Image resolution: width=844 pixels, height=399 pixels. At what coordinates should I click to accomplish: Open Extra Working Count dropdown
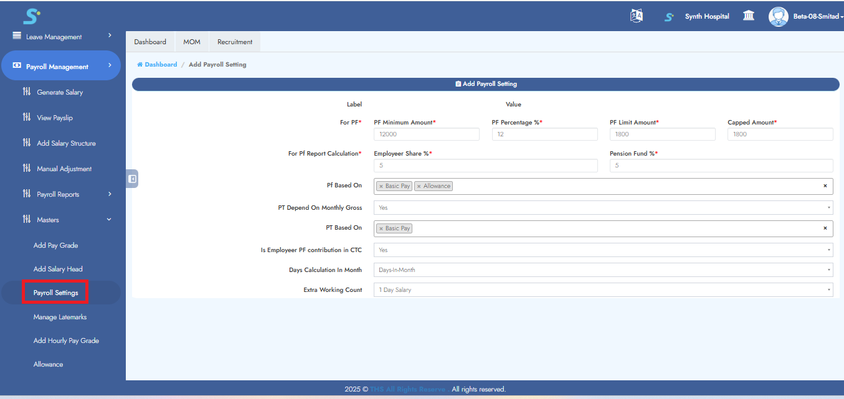(x=603, y=290)
